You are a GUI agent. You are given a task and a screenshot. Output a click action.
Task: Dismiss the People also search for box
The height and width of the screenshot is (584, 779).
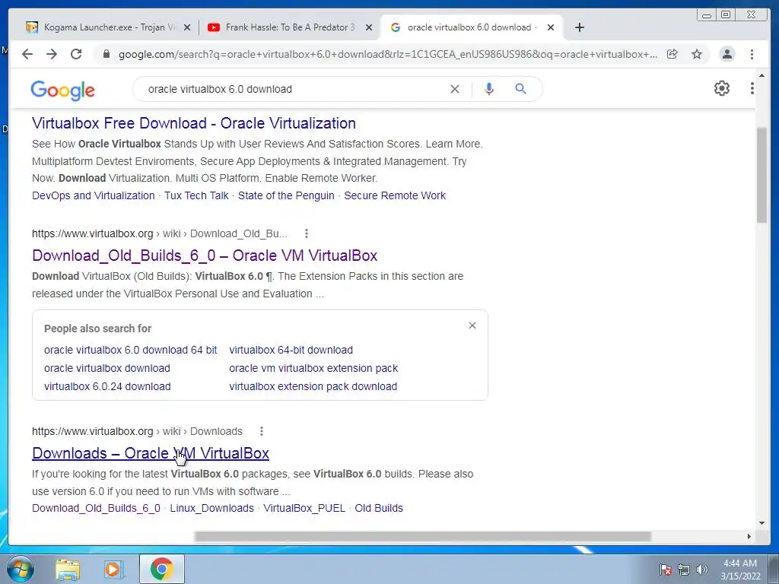pyautogui.click(x=472, y=325)
